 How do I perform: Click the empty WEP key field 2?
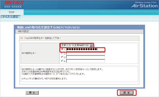[x=86, y=53]
